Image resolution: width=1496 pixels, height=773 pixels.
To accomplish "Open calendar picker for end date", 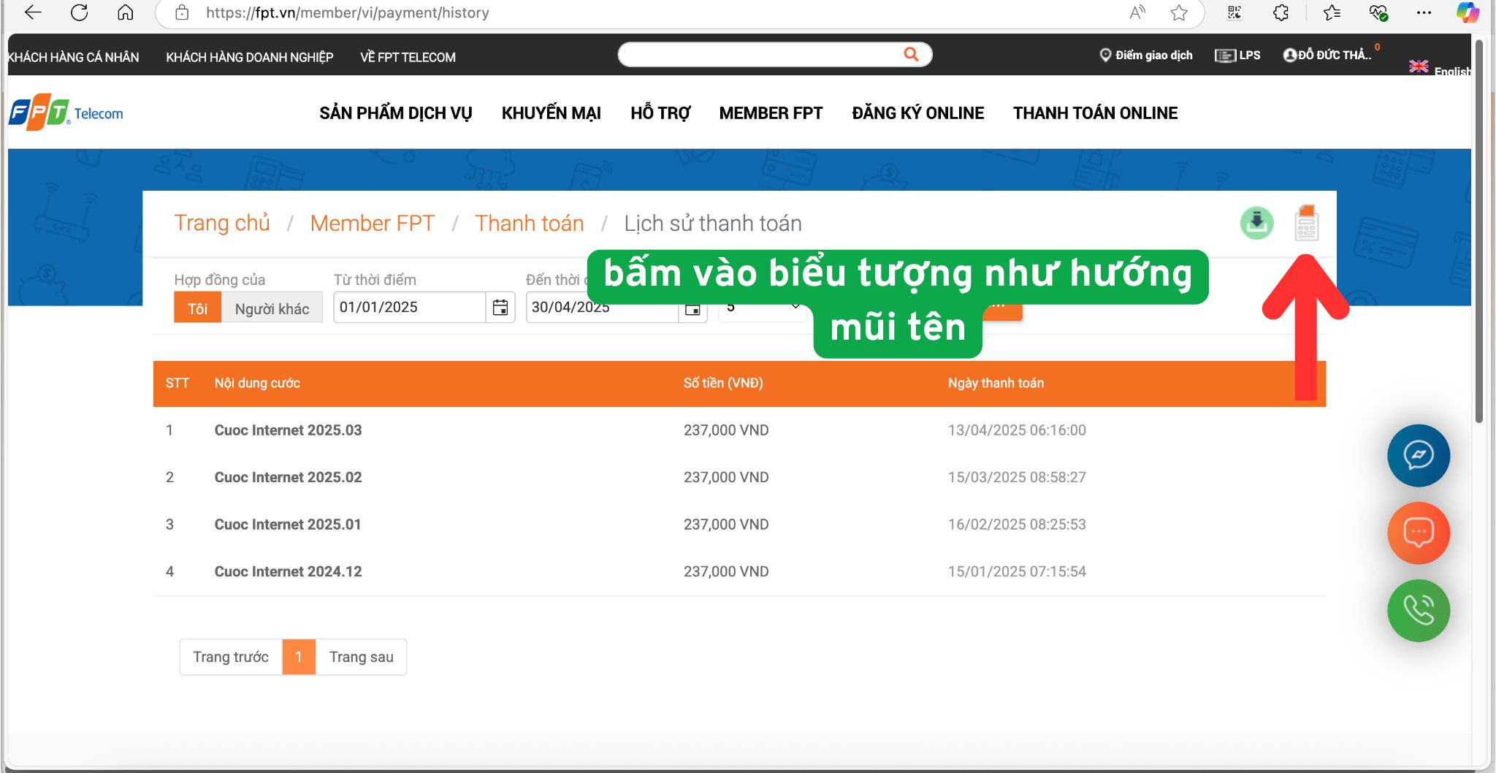I will pyautogui.click(x=692, y=310).
